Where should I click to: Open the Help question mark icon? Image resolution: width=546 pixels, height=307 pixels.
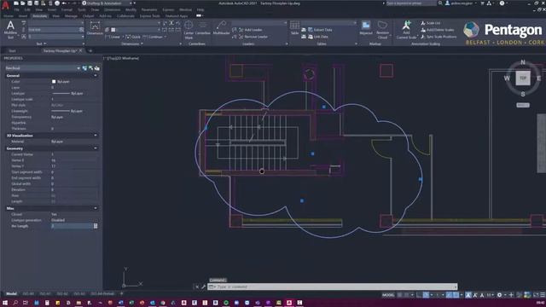(x=502, y=3)
